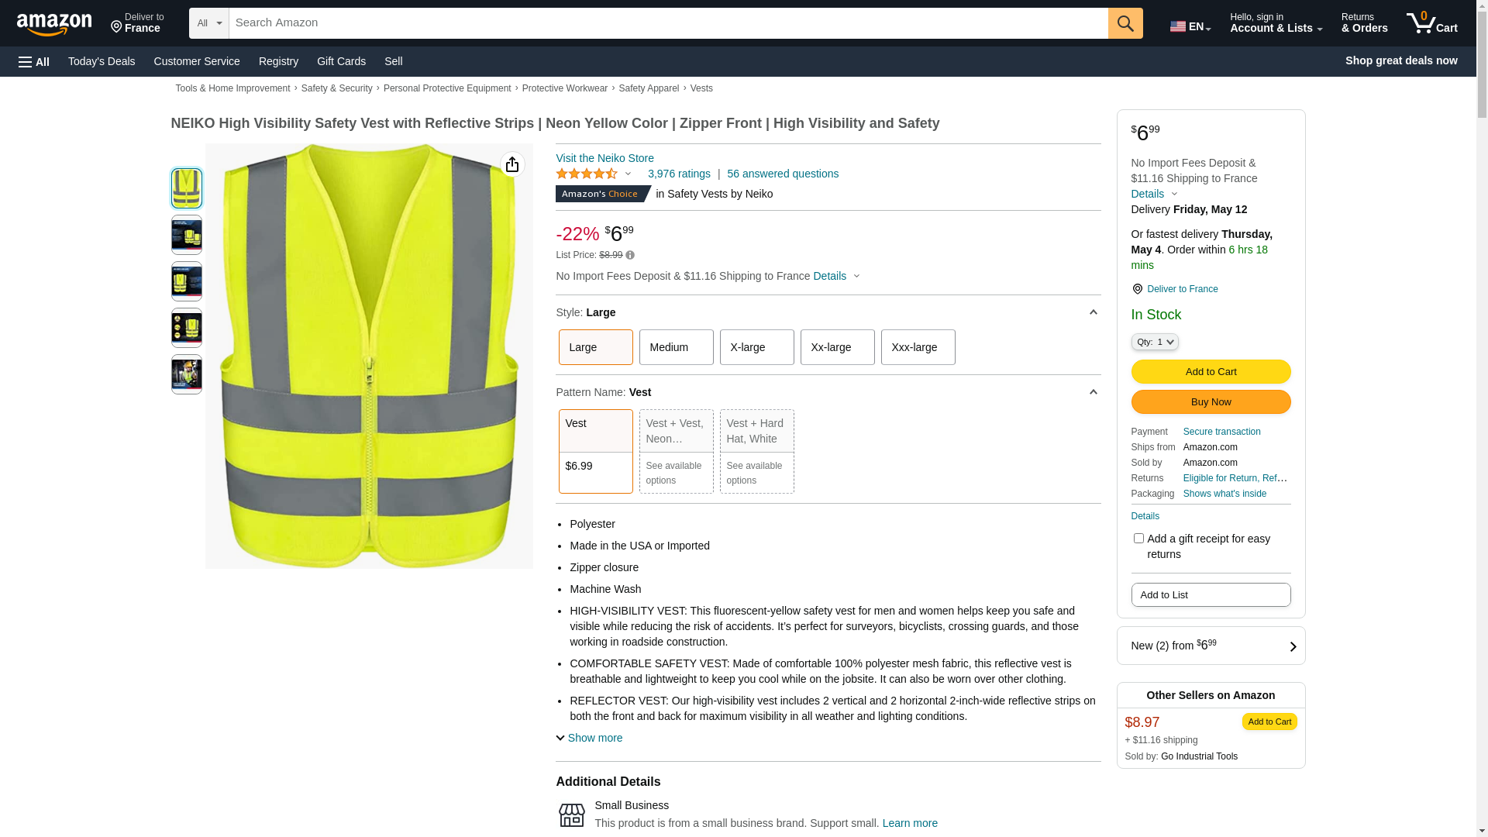Image resolution: width=1488 pixels, height=837 pixels.
Task: Select the X-large style option
Action: click(x=756, y=347)
